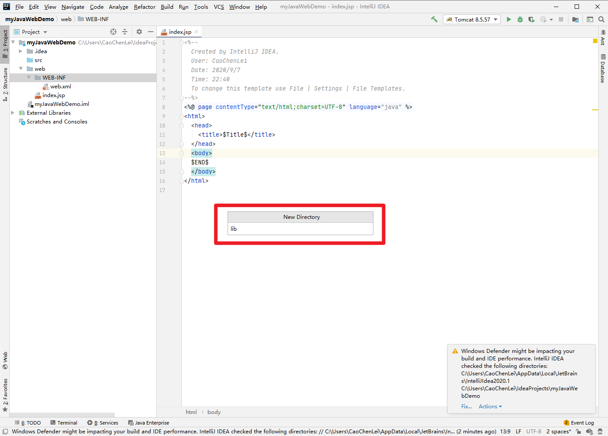Click the memory/IDE inspector icon in status bar
The width and height of the screenshot is (608, 436).
tap(590, 432)
